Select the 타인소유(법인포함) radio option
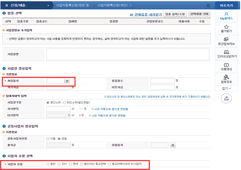 pyautogui.click(x=64, y=103)
